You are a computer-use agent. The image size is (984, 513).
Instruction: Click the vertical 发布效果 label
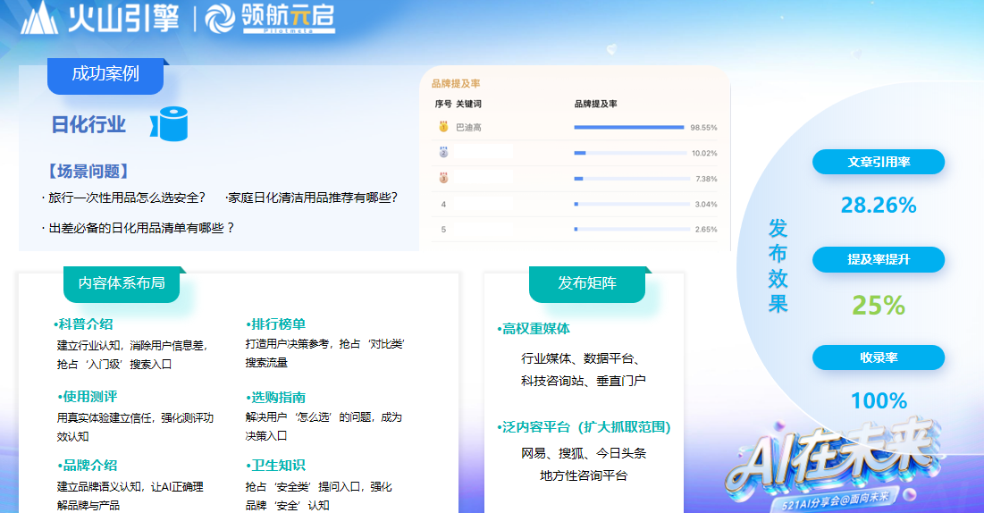point(778,265)
